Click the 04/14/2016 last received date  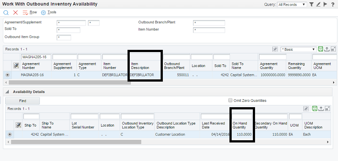click(x=221, y=134)
